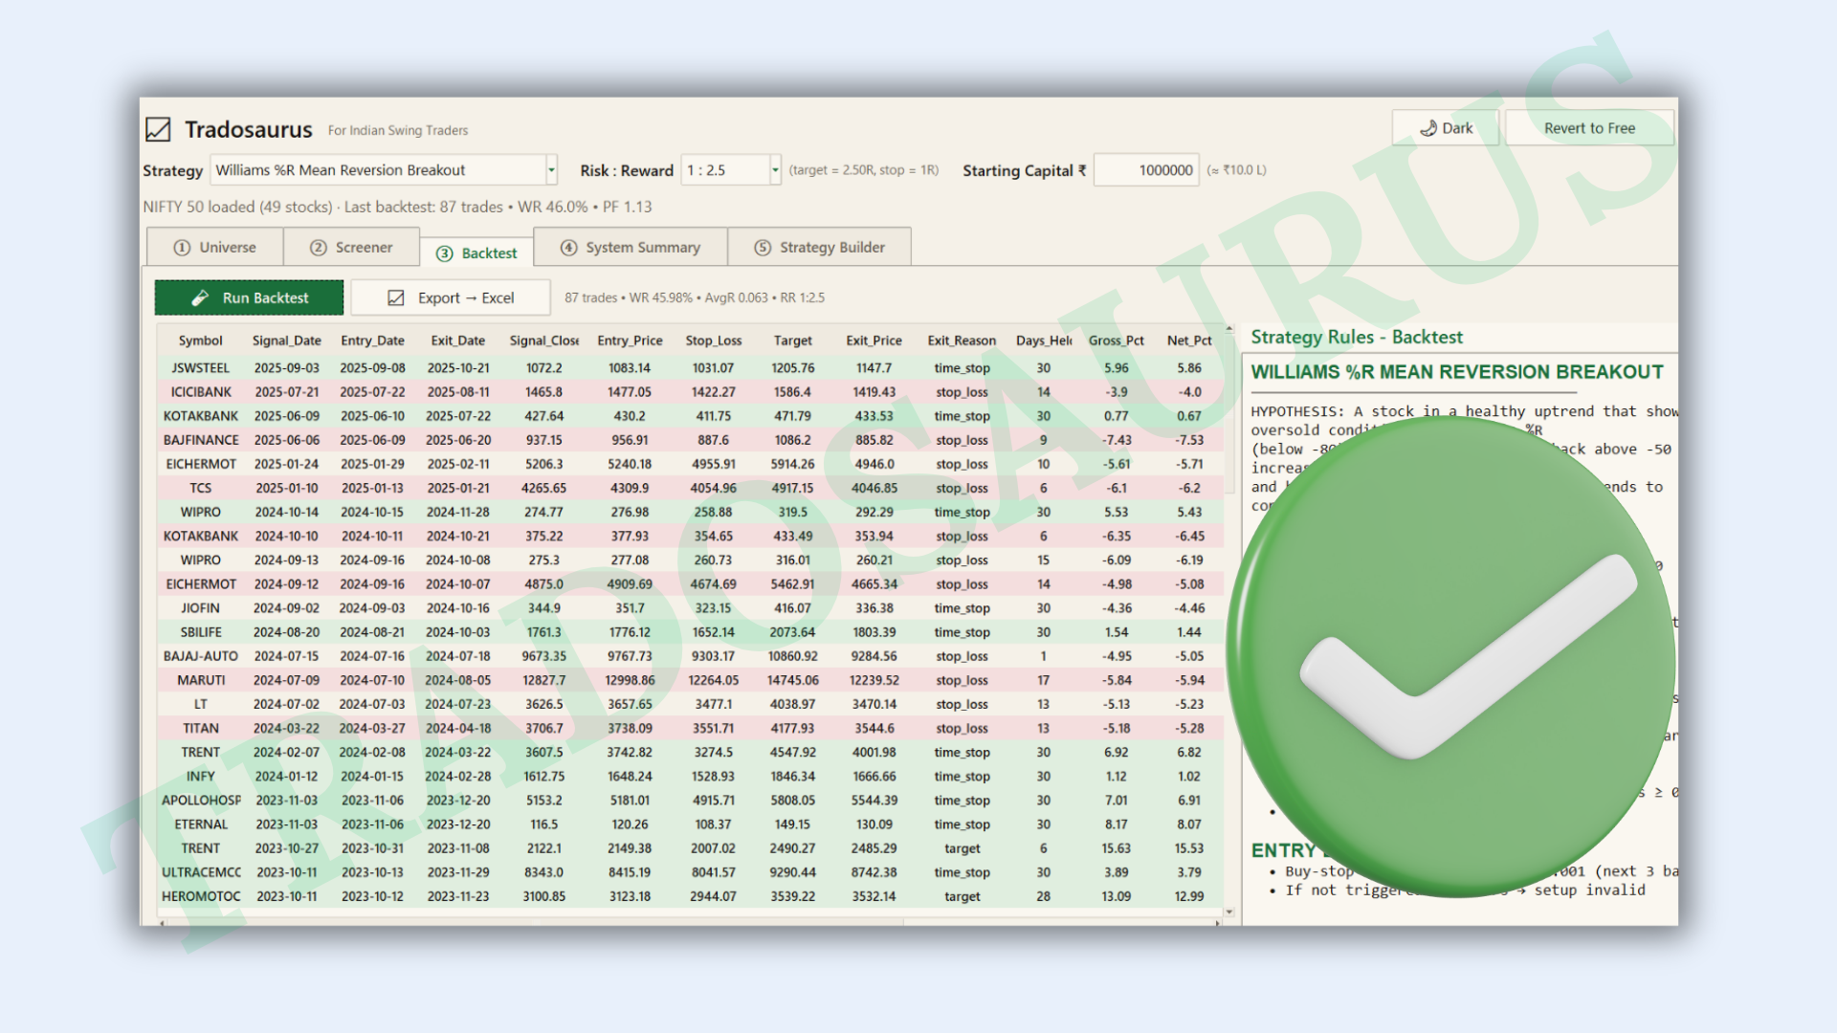
Task: Click the 87 trades summary line
Action: (x=694, y=297)
